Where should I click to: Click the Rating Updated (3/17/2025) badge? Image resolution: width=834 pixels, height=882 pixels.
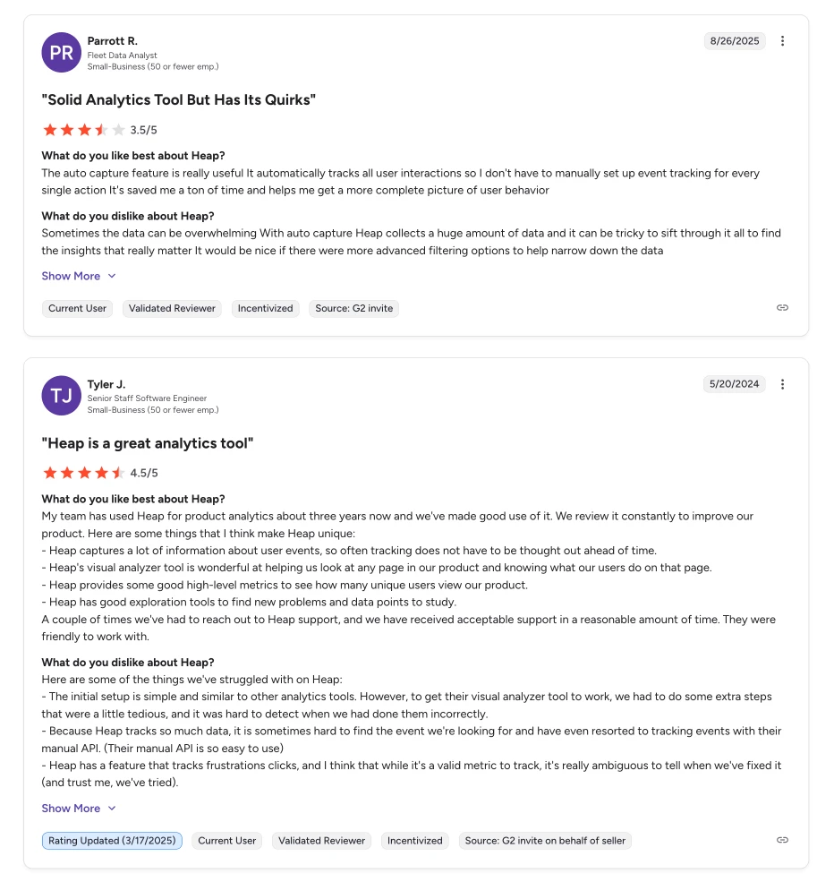point(111,840)
